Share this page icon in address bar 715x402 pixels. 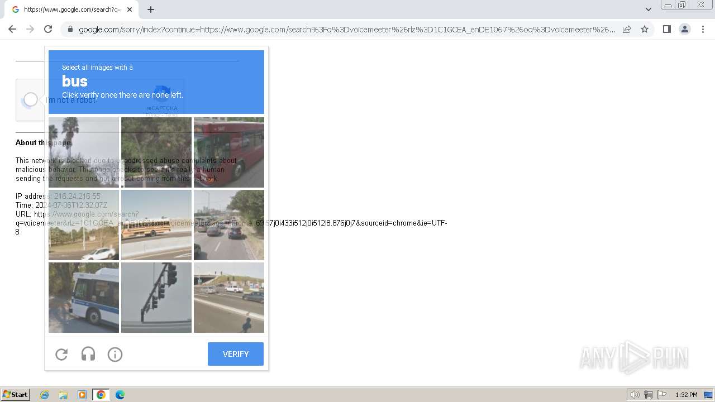click(x=627, y=29)
